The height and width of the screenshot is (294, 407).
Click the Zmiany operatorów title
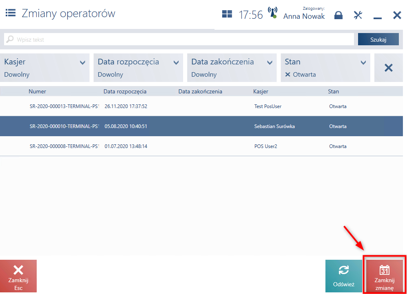[x=68, y=13]
